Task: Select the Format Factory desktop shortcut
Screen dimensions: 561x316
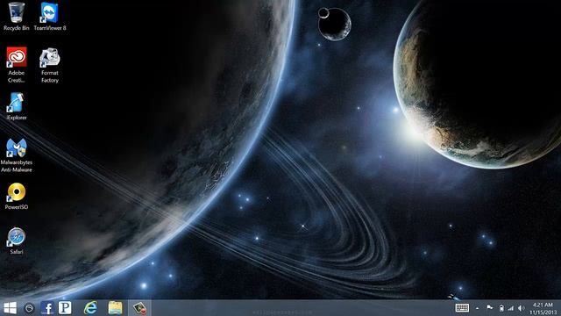Action: pyautogui.click(x=50, y=65)
